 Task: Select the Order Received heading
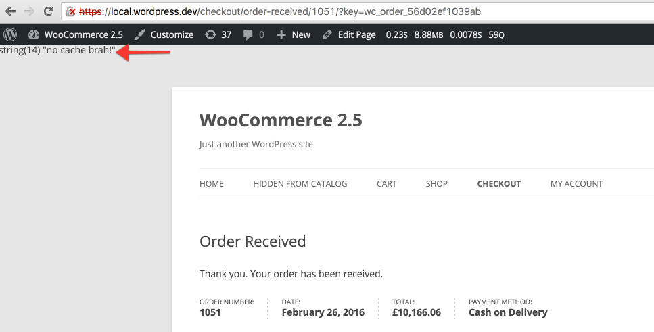tap(253, 241)
